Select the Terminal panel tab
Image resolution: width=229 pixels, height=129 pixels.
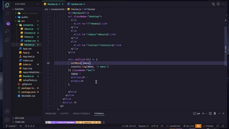coord(99,114)
